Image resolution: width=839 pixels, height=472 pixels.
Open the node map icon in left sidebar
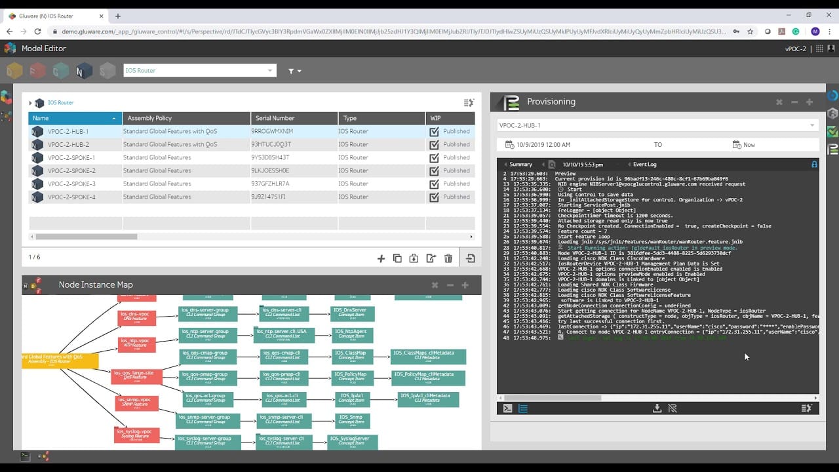pos(6,117)
